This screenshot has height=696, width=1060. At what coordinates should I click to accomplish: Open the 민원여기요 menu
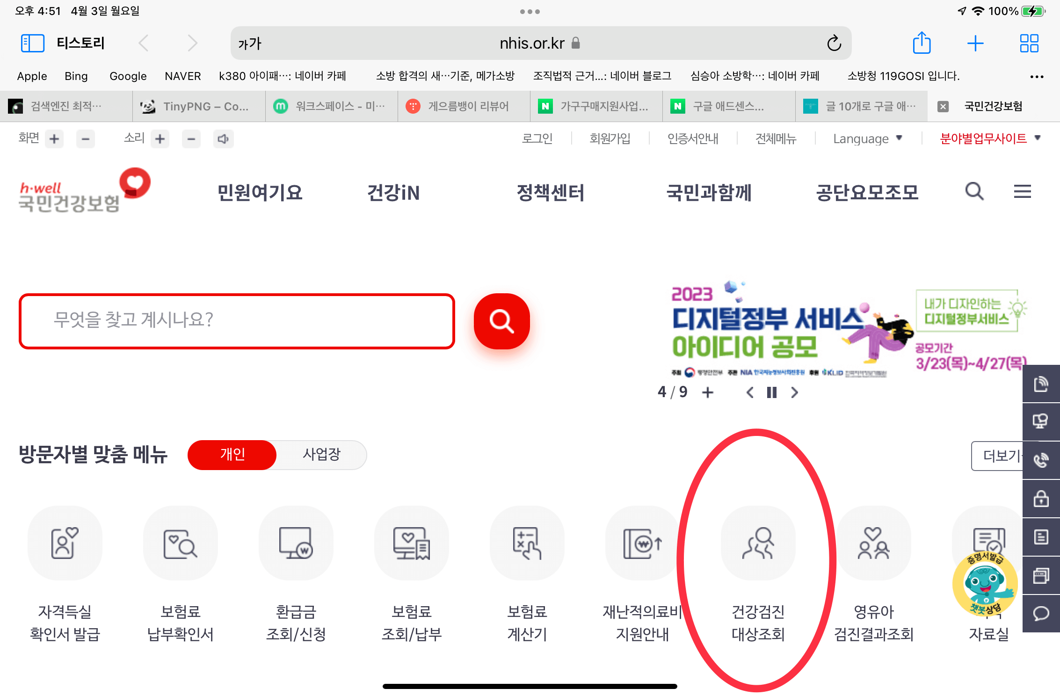[260, 193]
